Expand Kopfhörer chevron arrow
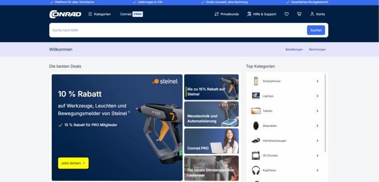This screenshot has height=182, width=379. point(317,170)
